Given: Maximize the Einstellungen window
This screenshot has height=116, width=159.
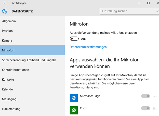Looking at the screenshot, I should pos(148,3).
